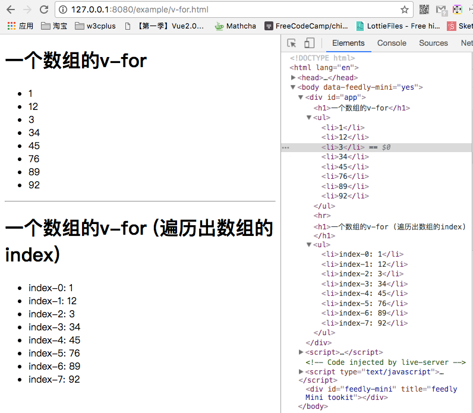Click page list item "index-4: 45"
Image resolution: width=473 pixels, height=413 pixels.
point(54,341)
